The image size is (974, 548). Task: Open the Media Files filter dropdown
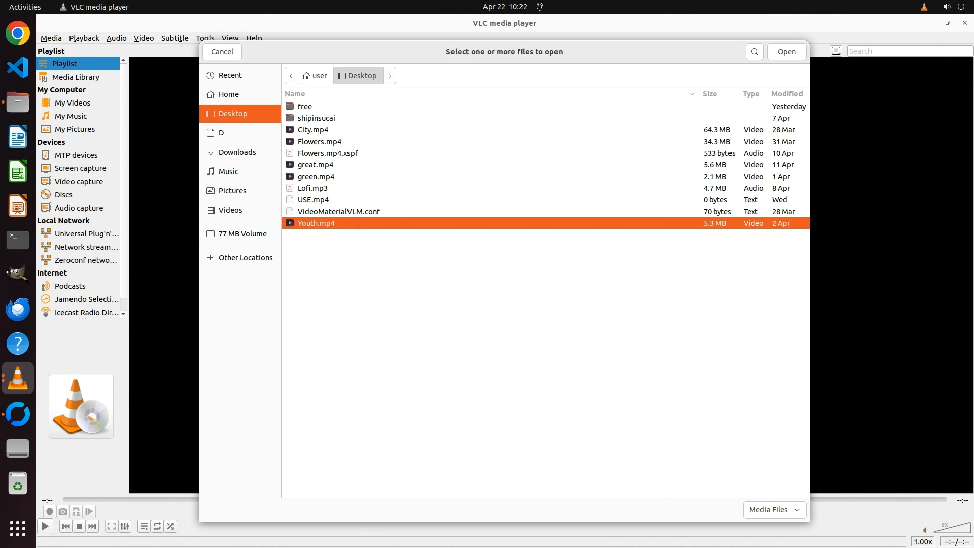pos(774,510)
